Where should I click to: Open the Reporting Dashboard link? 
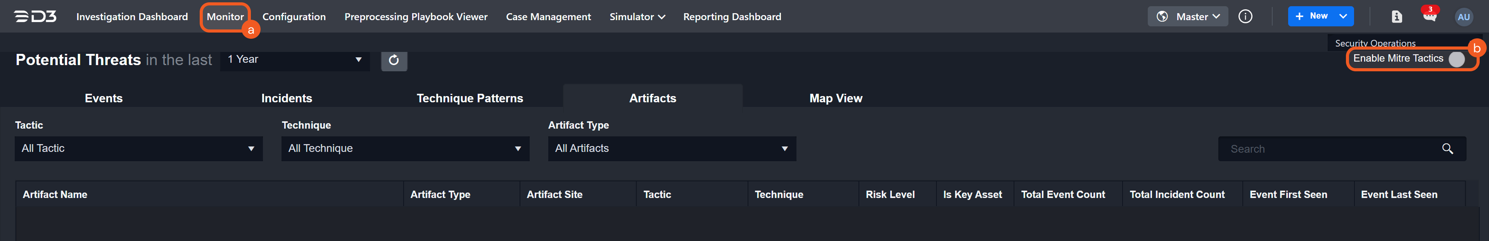point(732,17)
